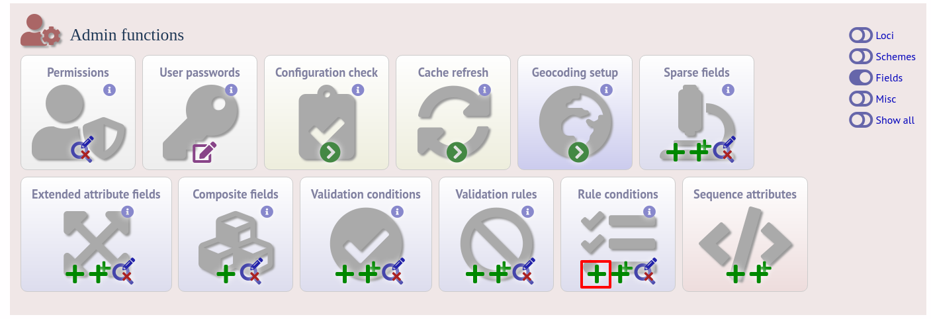
Task: Click the Geocoding setup green arrow icon
Action: tap(579, 153)
